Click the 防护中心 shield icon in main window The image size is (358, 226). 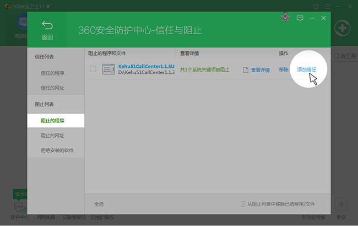pyautogui.click(x=20, y=207)
